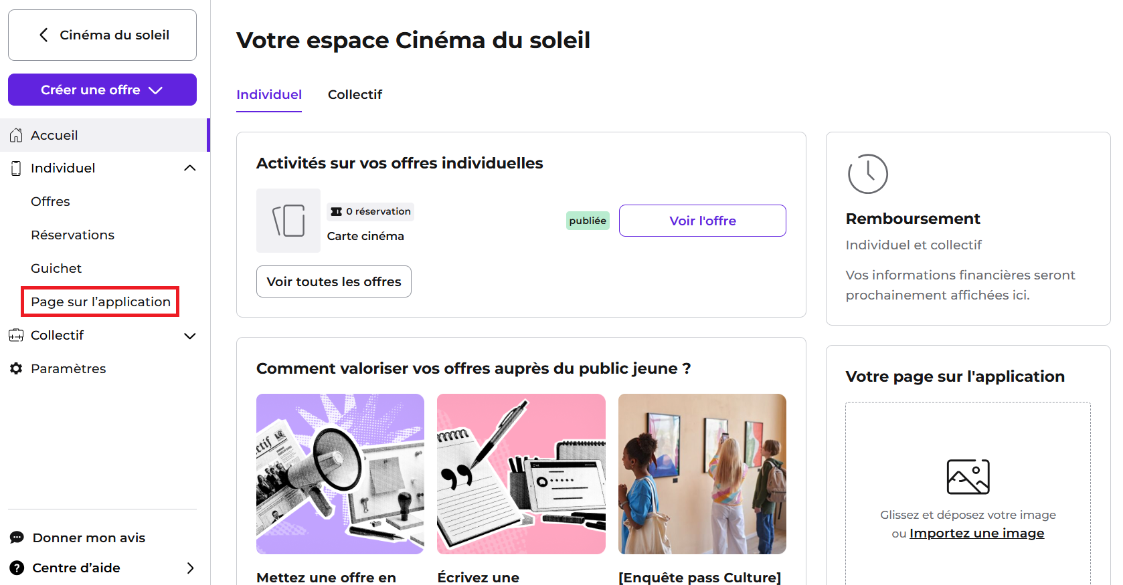Click the megaphone article image

click(340, 474)
